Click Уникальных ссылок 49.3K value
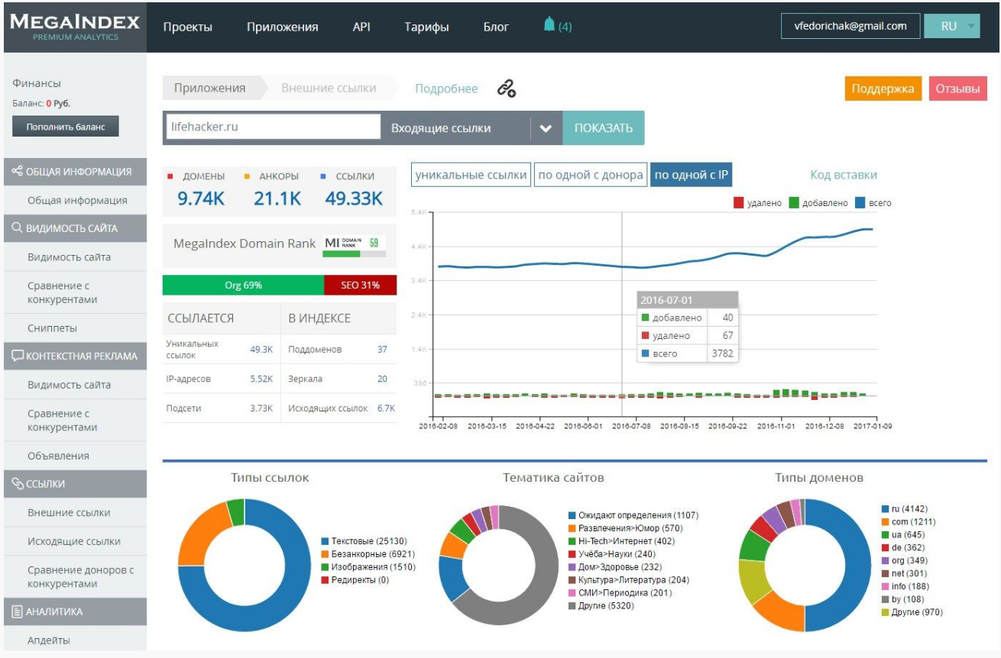This screenshot has width=1001, height=658. point(261,349)
